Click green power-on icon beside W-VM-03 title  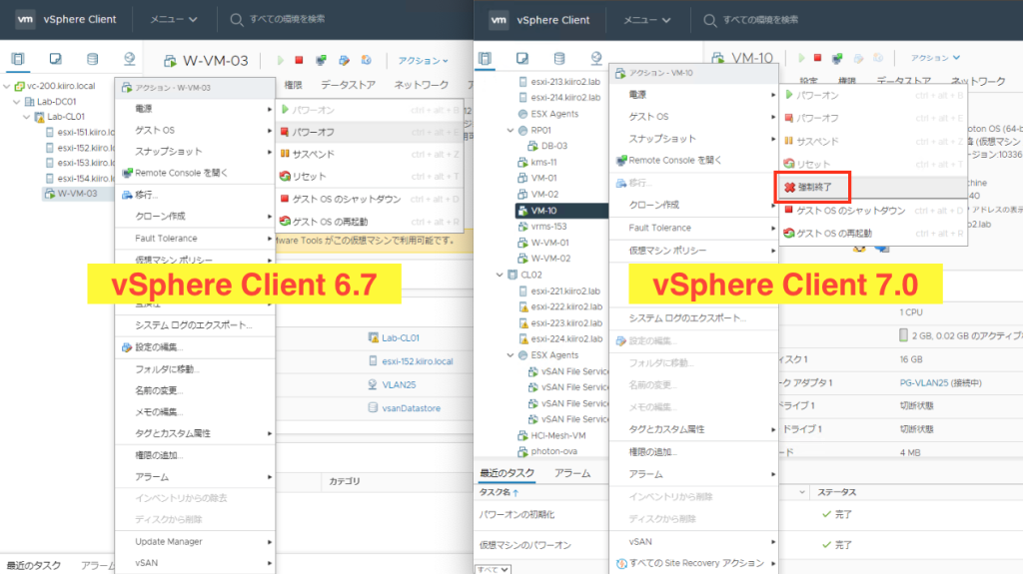point(281,60)
